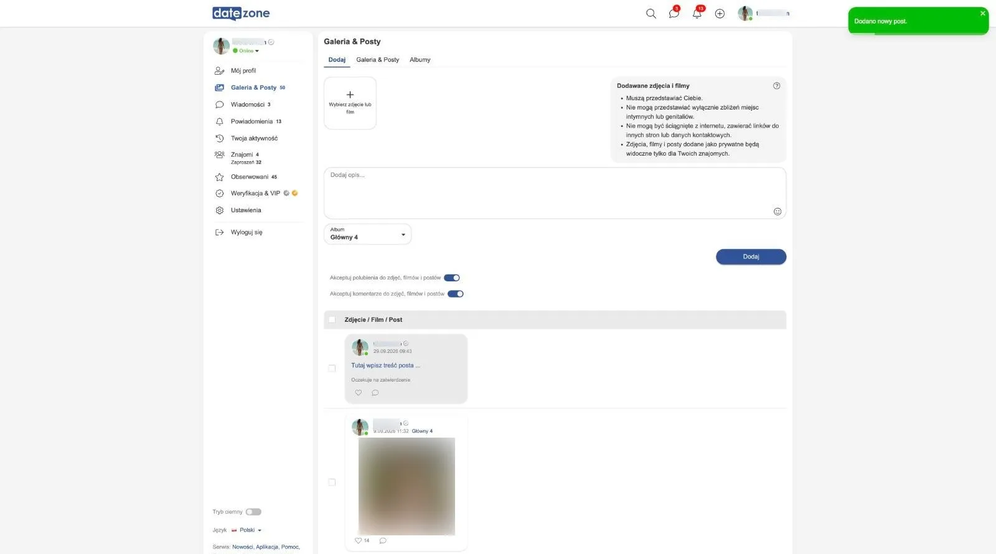Go to datezone logo home
996x554 pixels.
[241, 13]
